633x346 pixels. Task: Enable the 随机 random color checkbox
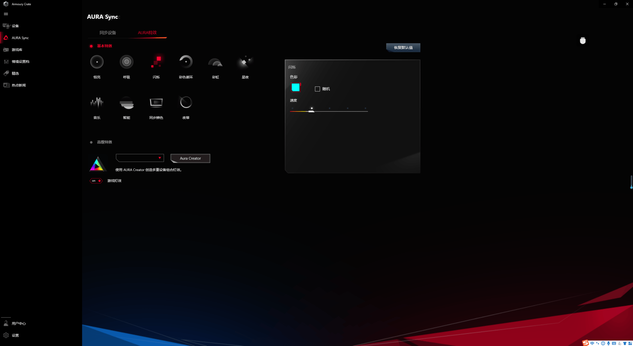point(317,89)
